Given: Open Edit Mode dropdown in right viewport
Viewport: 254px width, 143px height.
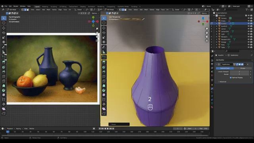Looking at the screenshot, I should [x=112, y=10].
